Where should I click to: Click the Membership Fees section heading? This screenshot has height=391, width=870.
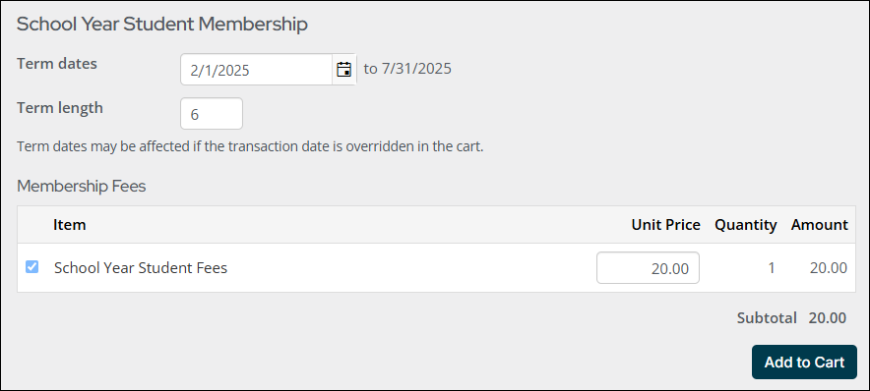tap(81, 186)
